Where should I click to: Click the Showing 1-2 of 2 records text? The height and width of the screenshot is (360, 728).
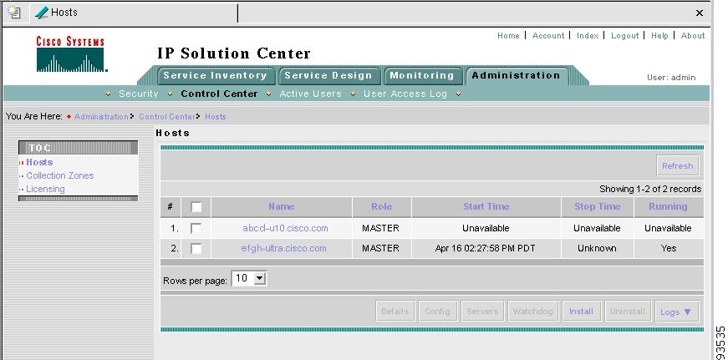click(x=650, y=190)
